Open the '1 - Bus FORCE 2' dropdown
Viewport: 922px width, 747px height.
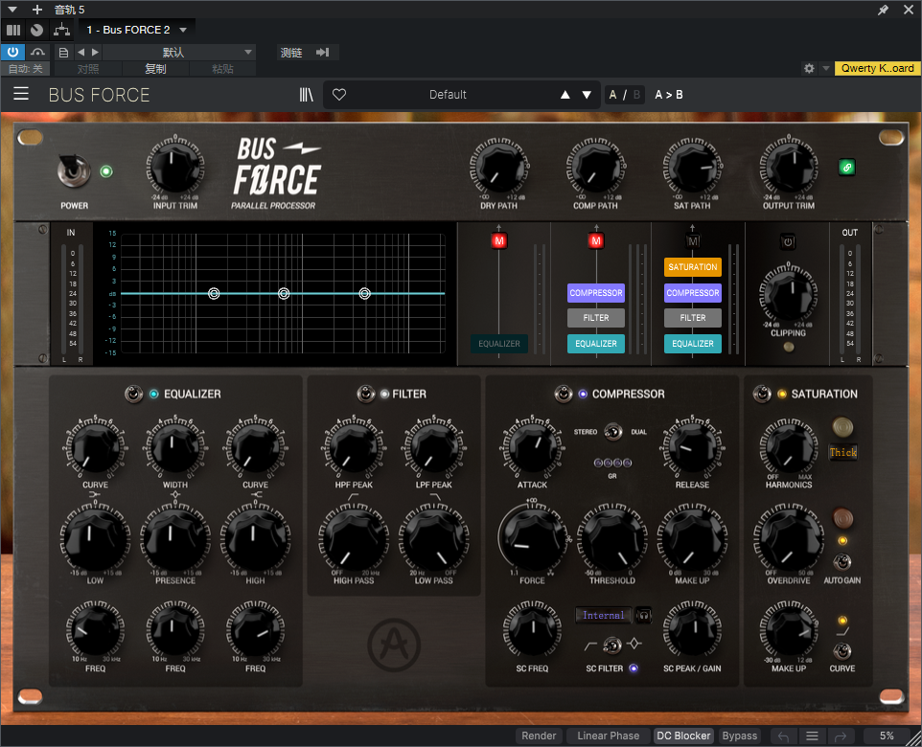(x=136, y=30)
